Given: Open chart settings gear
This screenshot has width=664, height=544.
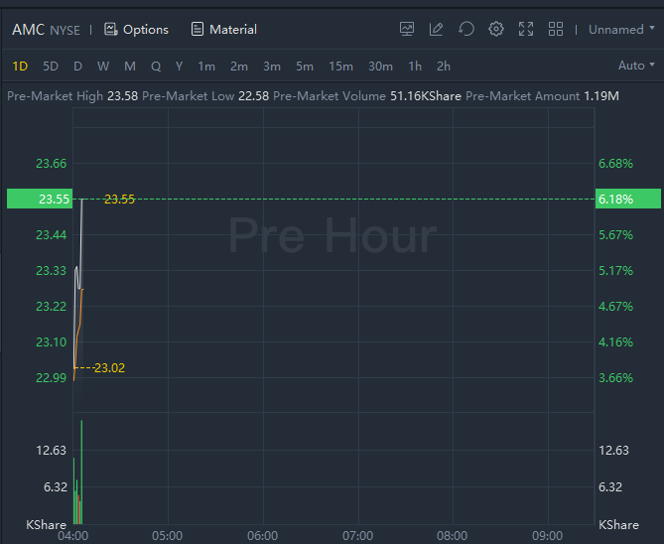Looking at the screenshot, I should click(496, 30).
